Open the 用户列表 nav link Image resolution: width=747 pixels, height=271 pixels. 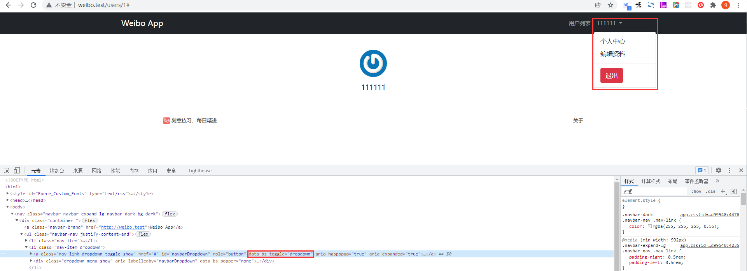tap(580, 23)
